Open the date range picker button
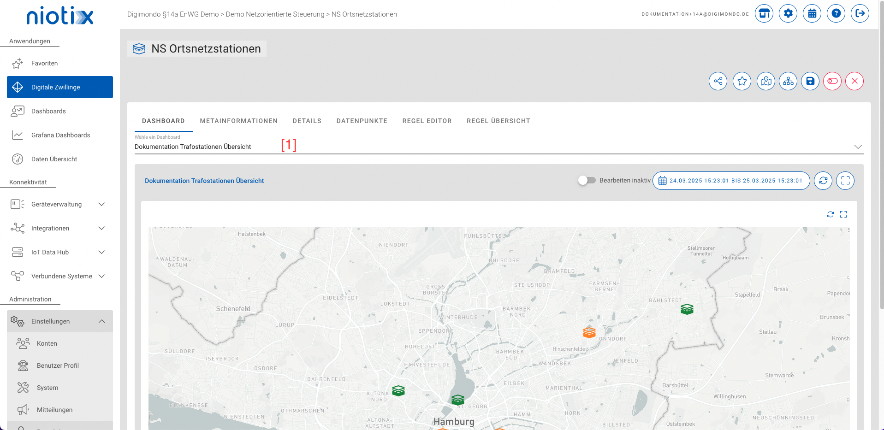 (731, 181)
